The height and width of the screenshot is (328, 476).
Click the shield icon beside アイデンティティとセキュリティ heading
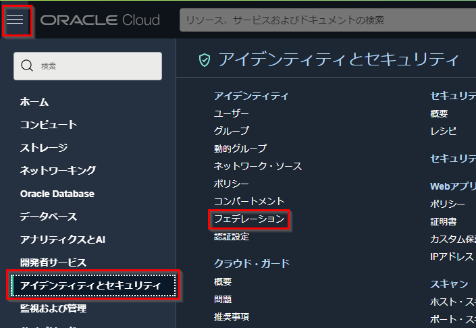[x=204, y=60]
